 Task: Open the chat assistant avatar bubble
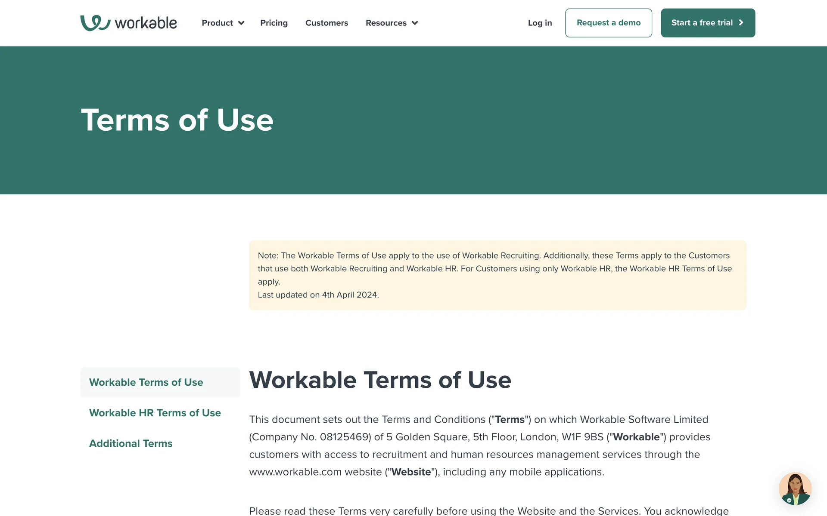(x=795, y=489)
